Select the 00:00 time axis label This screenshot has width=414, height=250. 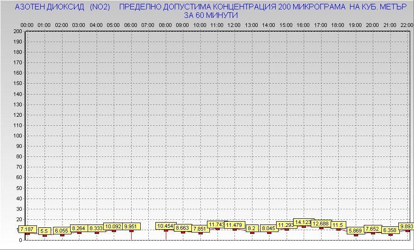[27, 25]
